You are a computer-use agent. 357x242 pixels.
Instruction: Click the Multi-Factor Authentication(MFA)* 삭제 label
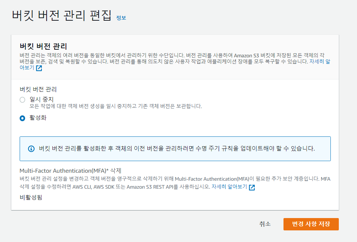(70, 171)
